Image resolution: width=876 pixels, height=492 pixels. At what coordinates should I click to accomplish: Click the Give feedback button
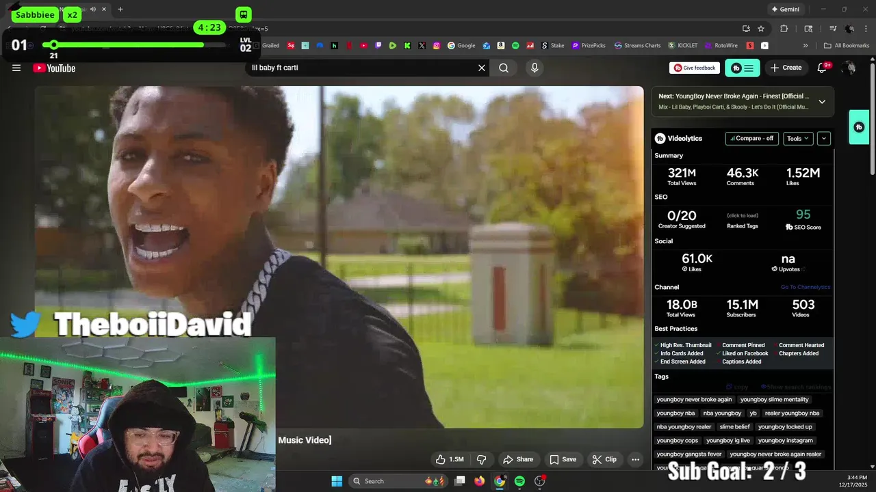(x=695, y=68)
